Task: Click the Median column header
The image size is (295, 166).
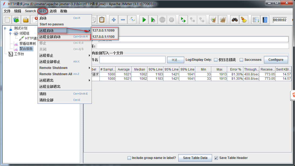Action: click(x=139, y=69)
